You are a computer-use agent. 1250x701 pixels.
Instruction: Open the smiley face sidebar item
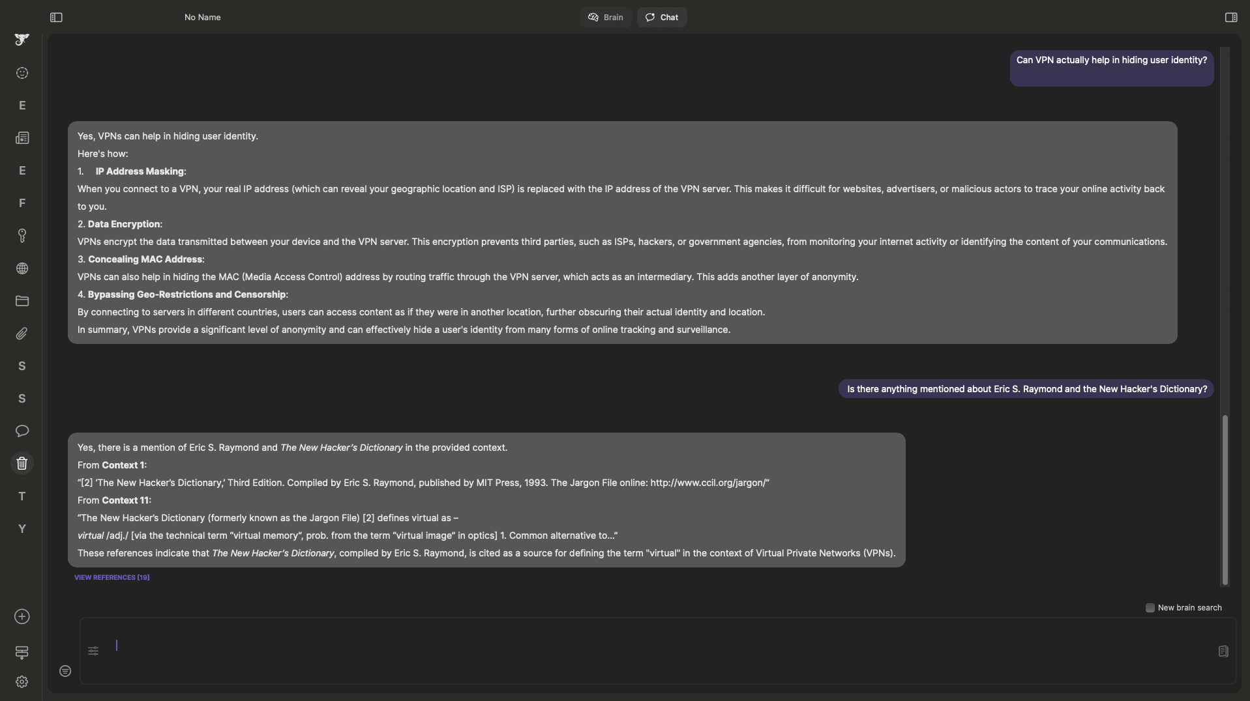[22, 73]
